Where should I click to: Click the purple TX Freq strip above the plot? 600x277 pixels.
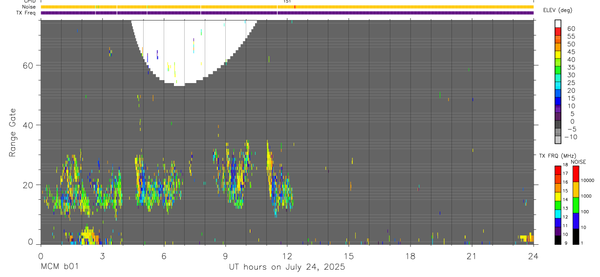pyautogui.click(x=287, y=13)
